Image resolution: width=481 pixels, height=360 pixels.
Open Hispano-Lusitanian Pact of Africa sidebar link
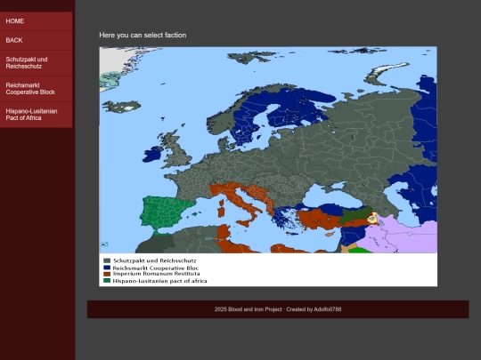(x=36, y=115)
